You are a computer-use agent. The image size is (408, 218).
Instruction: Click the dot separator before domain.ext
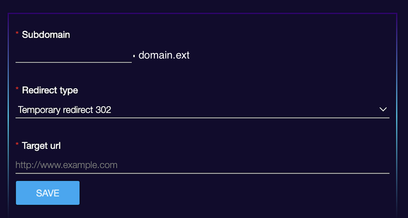point(134,56)
